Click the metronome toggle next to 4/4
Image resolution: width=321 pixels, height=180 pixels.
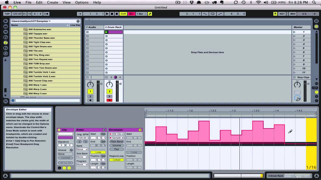tap(46, 14)
